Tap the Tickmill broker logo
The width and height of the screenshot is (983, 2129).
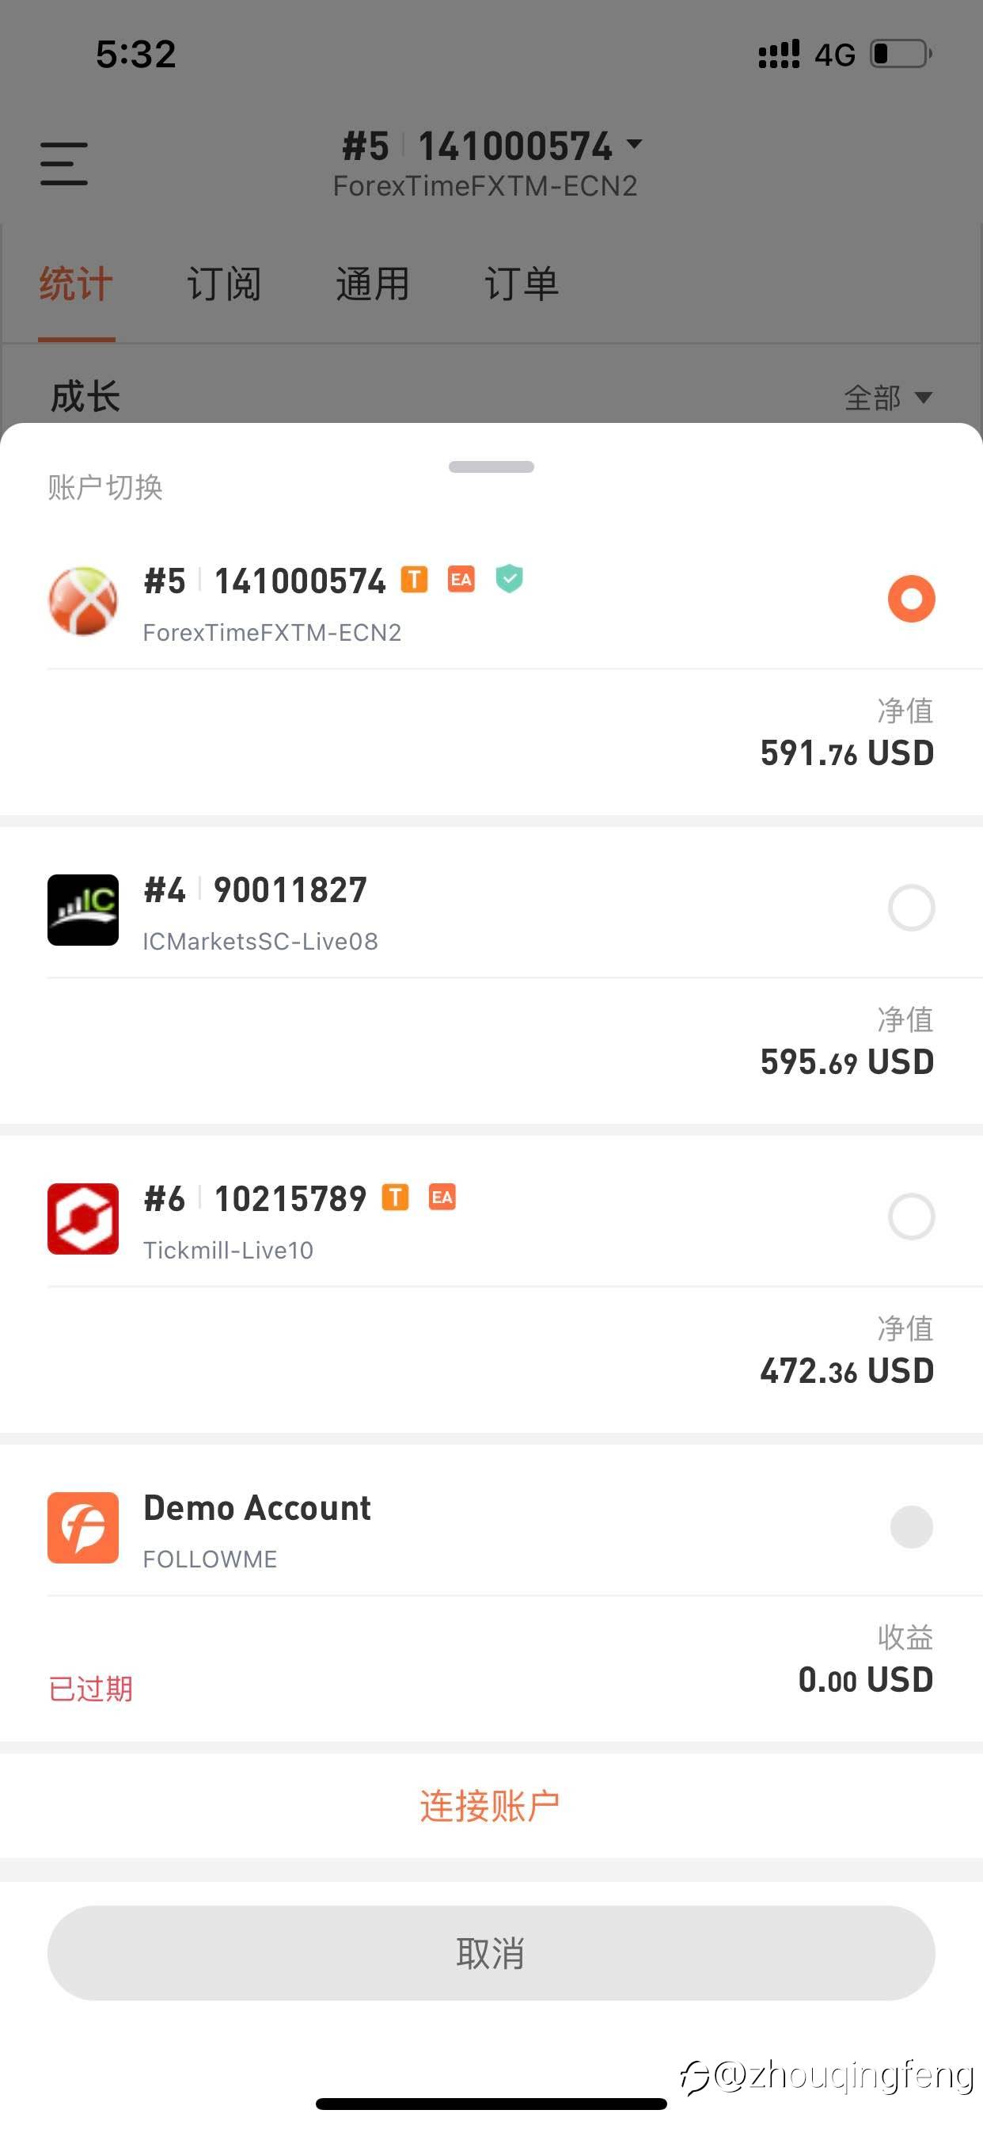(82, 1219)
